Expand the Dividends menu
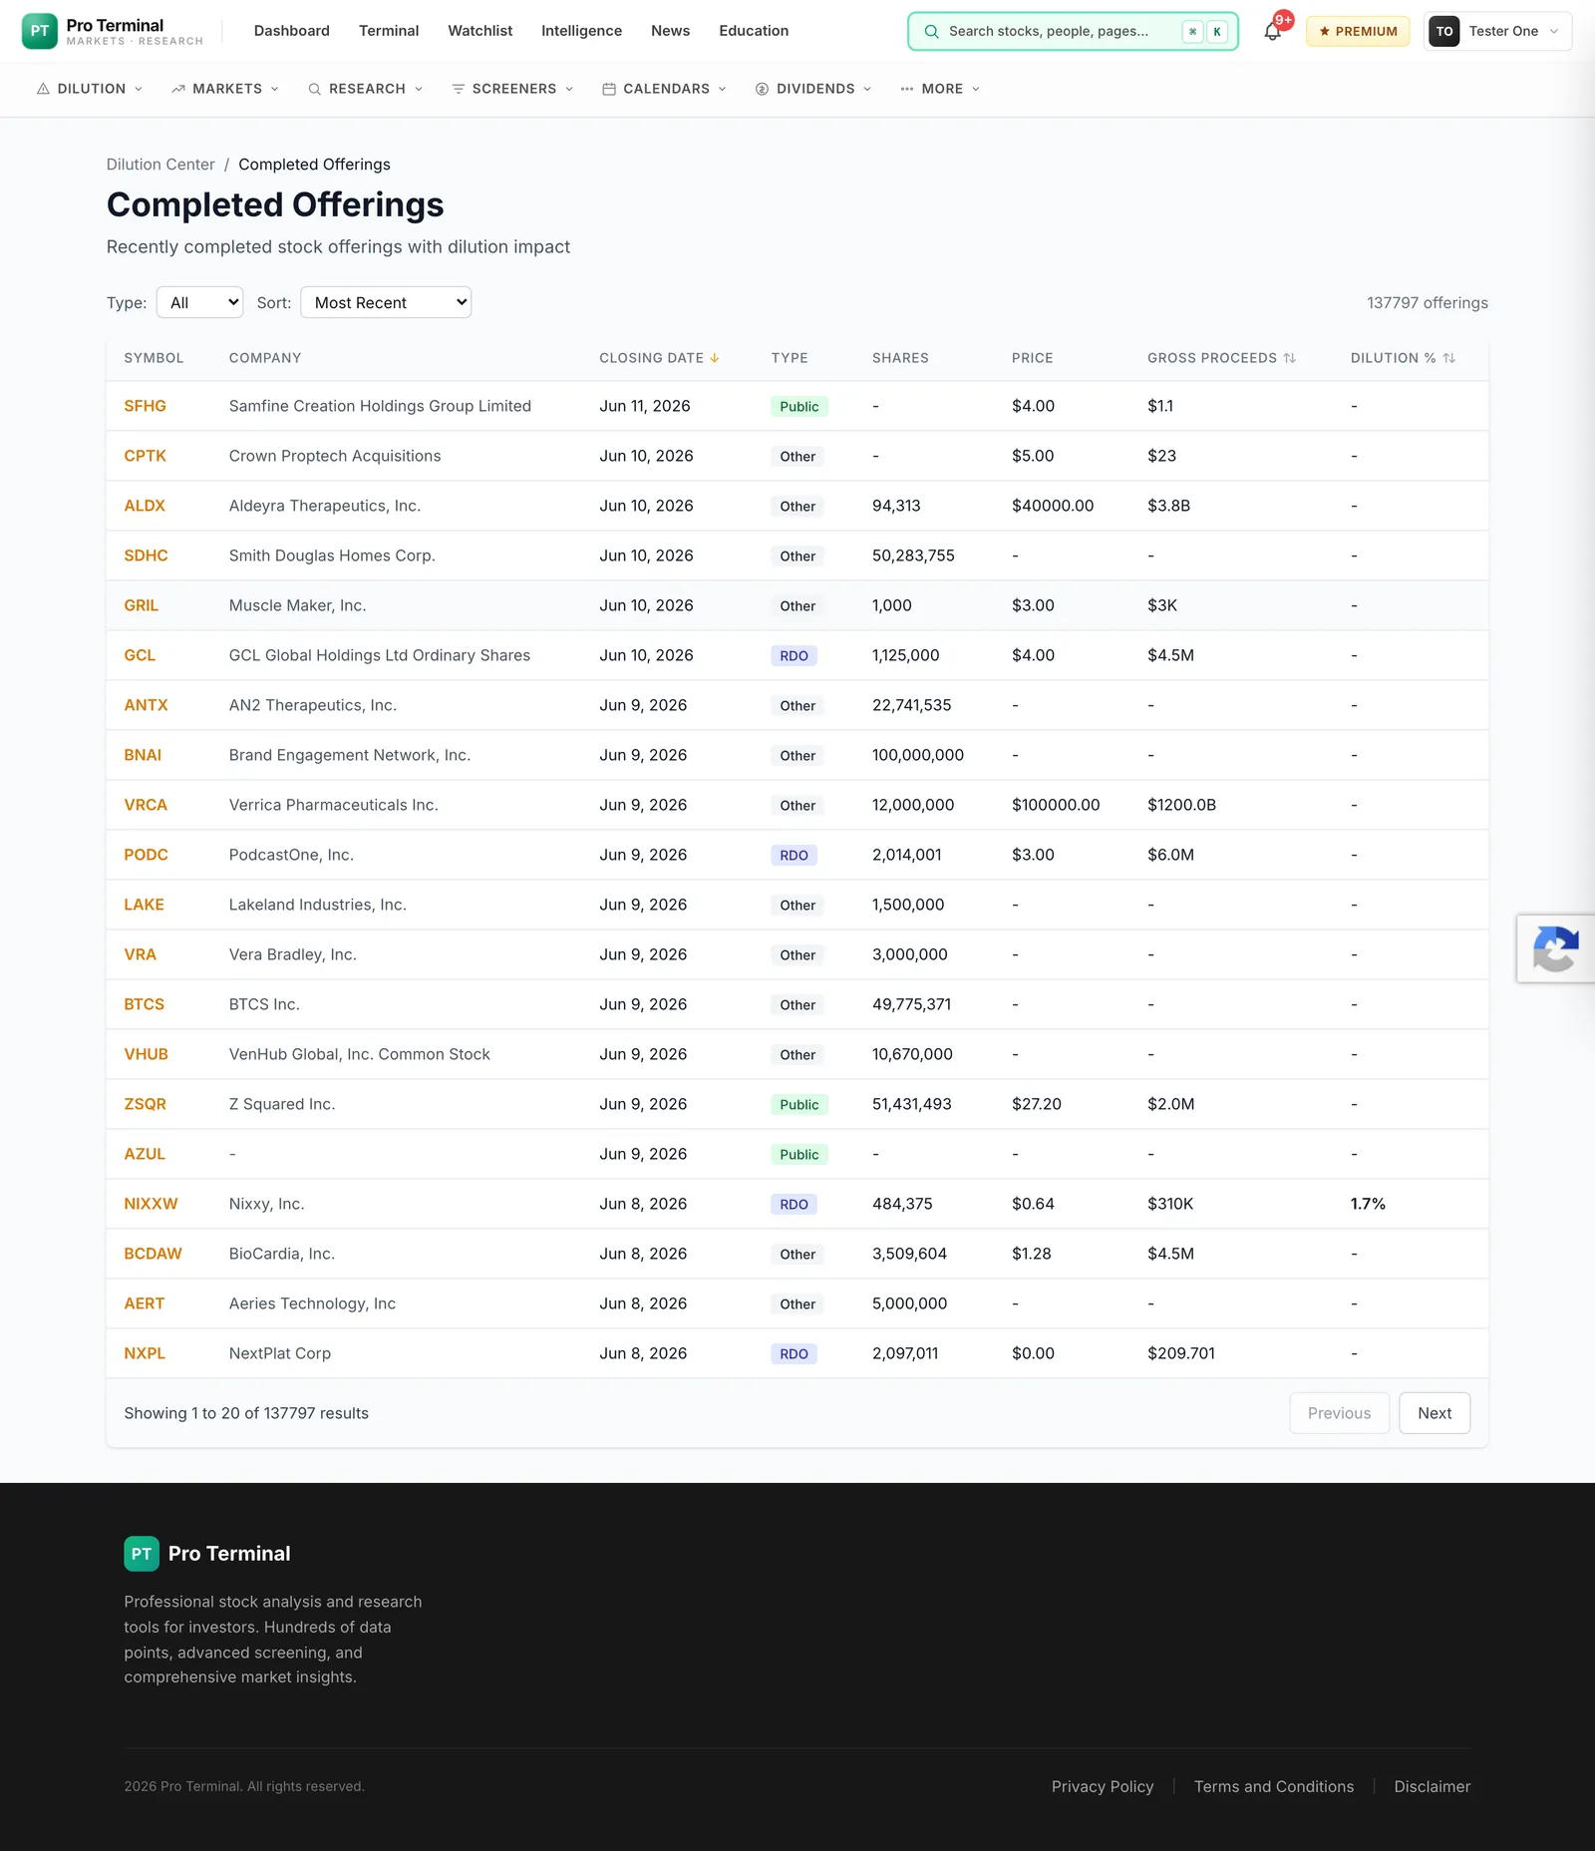The height and width of the screenshot is (1851, 1595). 813,89
